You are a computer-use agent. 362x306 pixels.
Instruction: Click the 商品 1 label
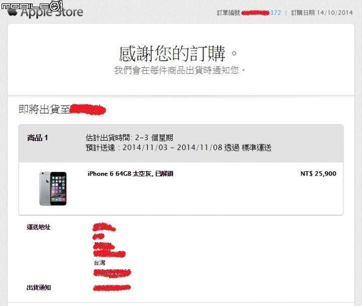37,138
